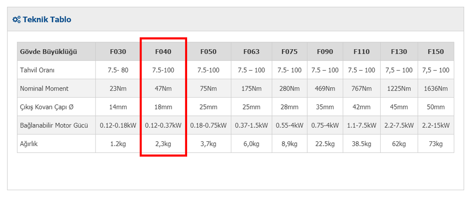
Task: Select the F030 column header
Action: pyautogui.click(x=118, y=52)
